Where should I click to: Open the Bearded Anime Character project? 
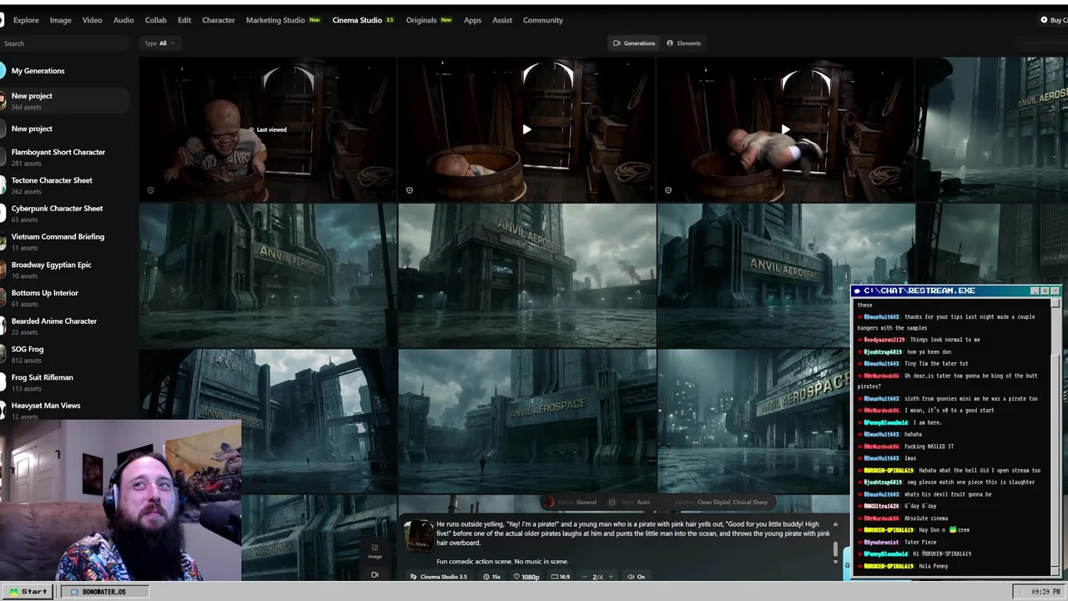pos(64,326)
